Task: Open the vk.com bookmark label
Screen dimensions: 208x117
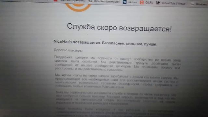Action: [133, 2]
